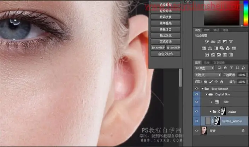Image resolution: width=249 pixels, height=147 pixels.
Task: Add a Color Balance adjustment
Action: pyautogui.click(x=210, y=48)
